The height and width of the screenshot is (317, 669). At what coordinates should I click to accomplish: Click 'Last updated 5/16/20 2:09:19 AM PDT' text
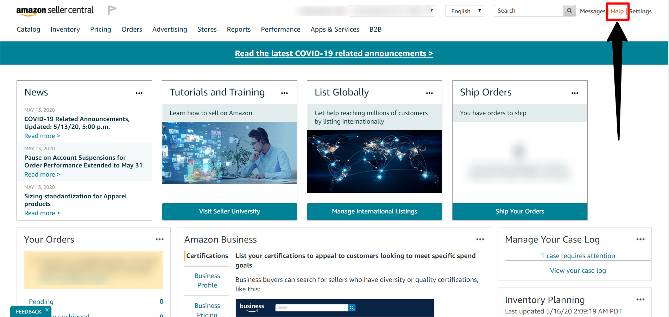pyautogui.click(x=563, y=311)
